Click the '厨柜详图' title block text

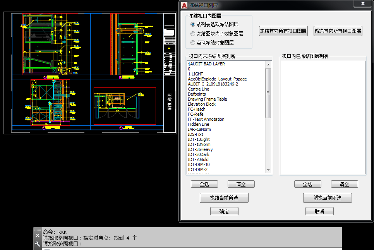coord(170,101)
